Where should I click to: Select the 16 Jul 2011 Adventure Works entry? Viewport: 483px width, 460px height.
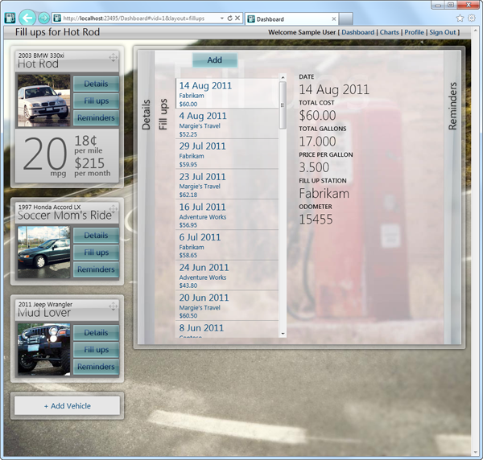pos(227,215)
